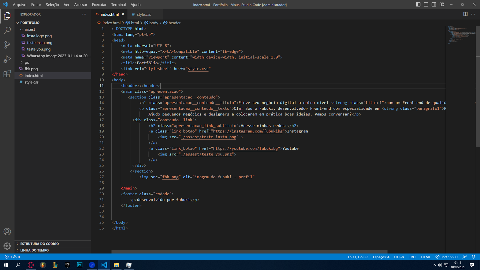Select the Extensions icon in activity bar
The width and height of the screenshot is (480, 270).
tap(7, 73)
